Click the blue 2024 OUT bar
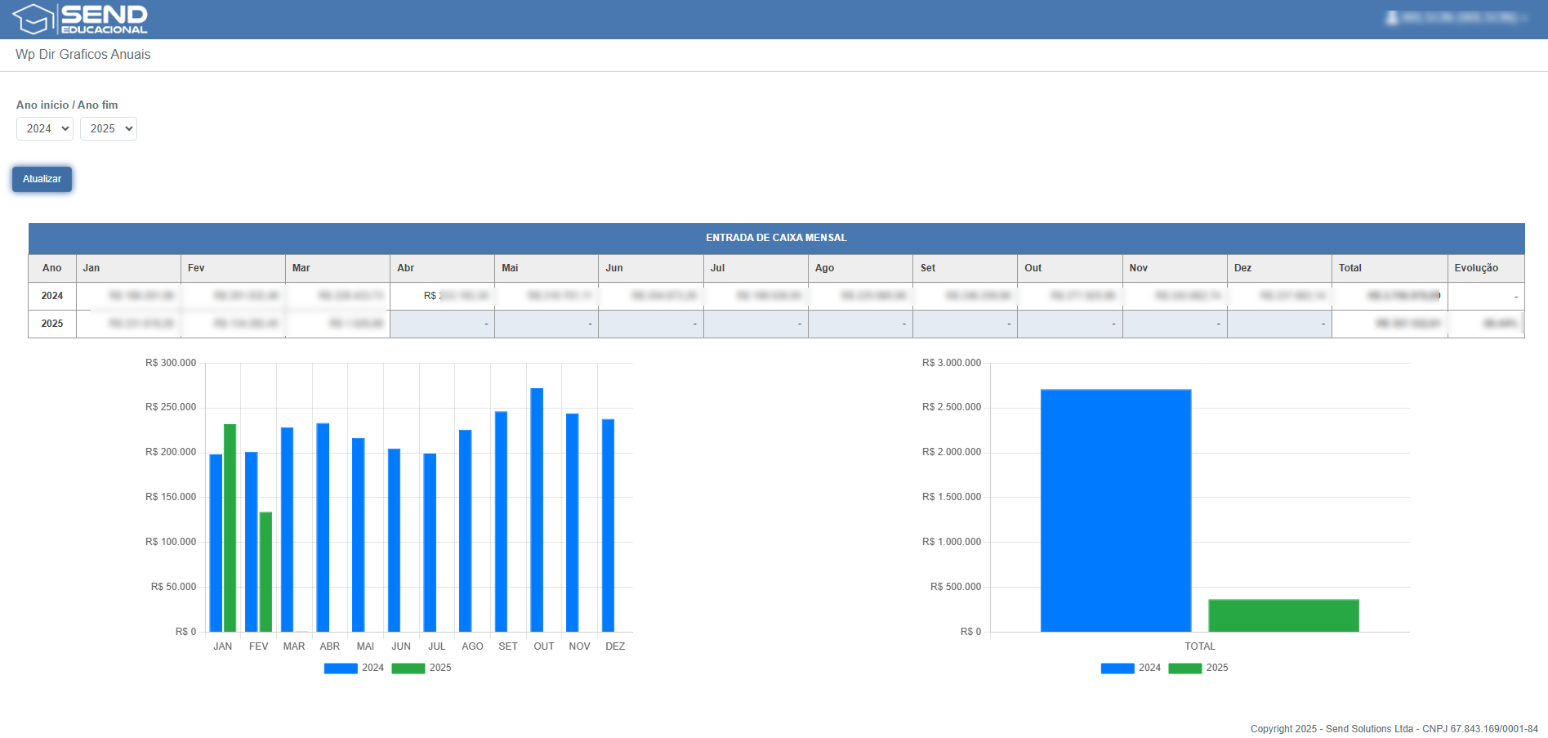1548x738 pixels. [x=537, y=510]
